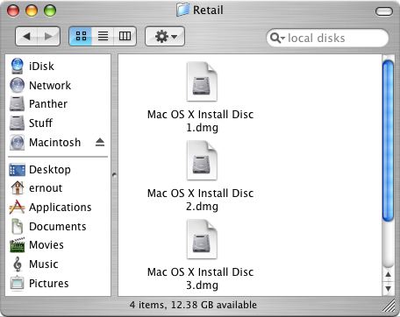Zoom the window with the green button
The image size is (400, 317).
pos(50,11)
